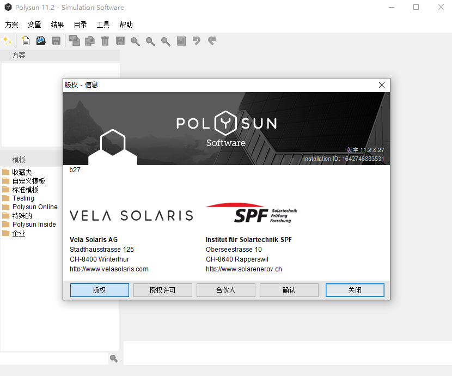Click the Vela Solaris logo image
This screenshot has width=452, height=376.
pyautogui.click(x=131, y=215)
